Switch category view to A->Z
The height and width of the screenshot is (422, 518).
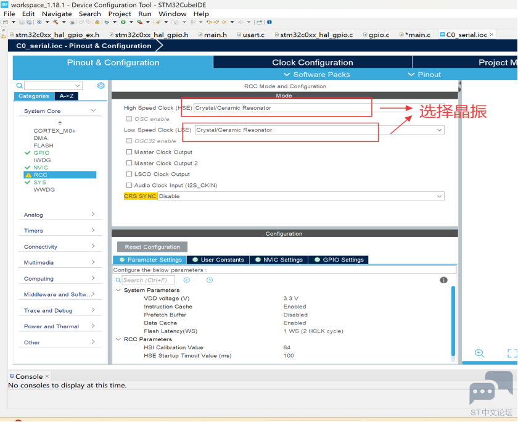pos(67,96)
